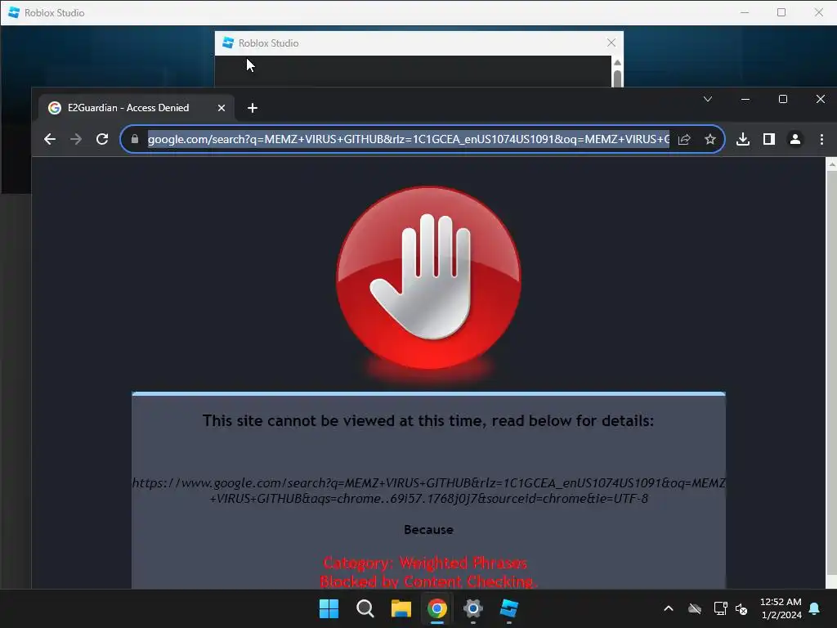Screen dimensions: 837x628
Task: Maximize the Chrome window
Action: click(783, 99)
